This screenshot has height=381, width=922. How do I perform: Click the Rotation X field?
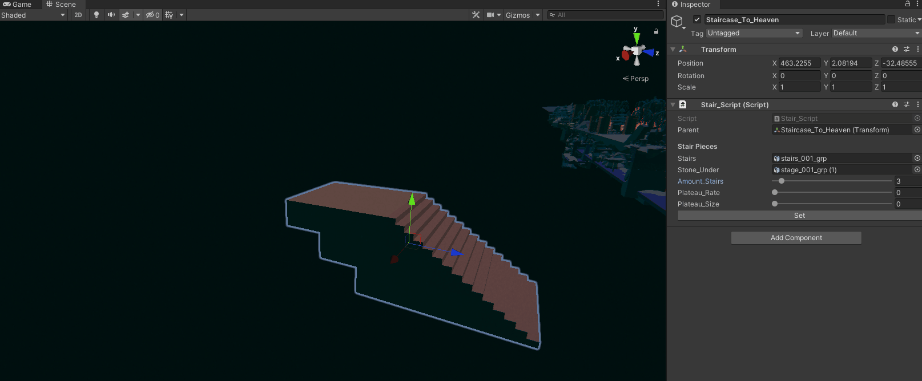pos(799,75)
